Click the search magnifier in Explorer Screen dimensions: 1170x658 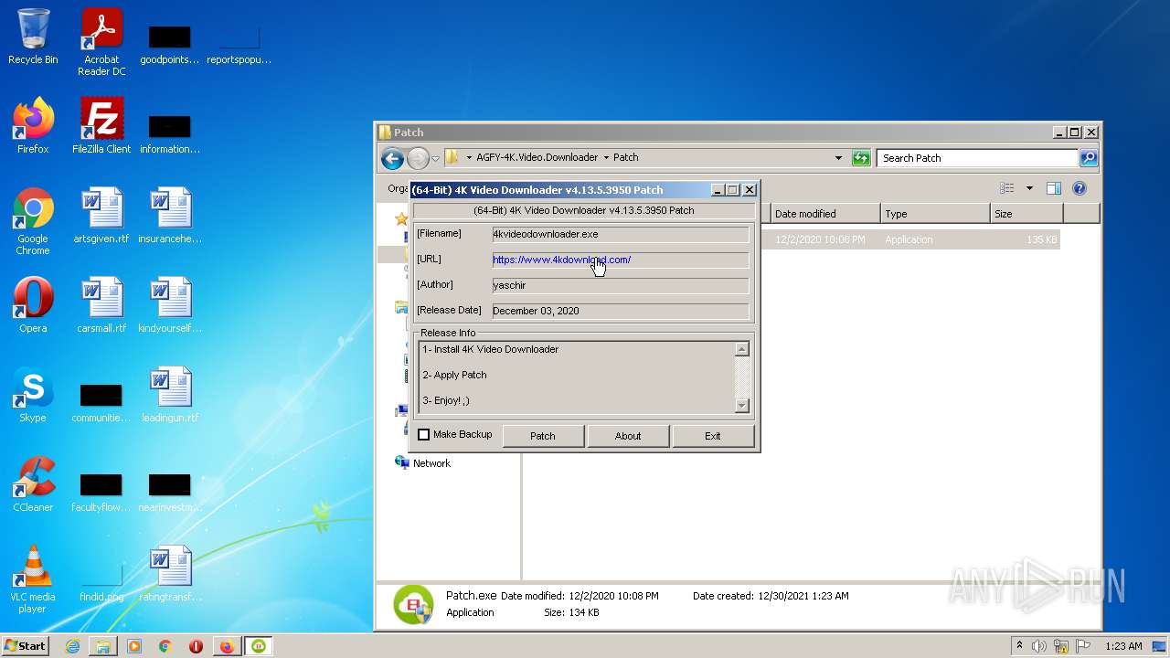(x=1088, y=158)
